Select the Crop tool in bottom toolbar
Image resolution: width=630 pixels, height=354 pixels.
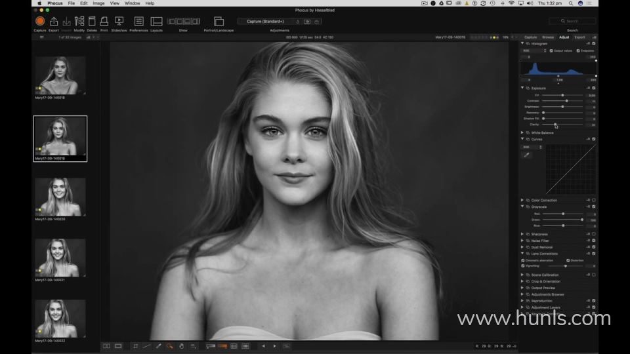[x=135, y=346]
